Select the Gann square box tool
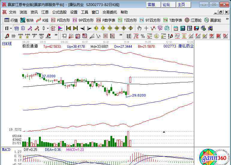Screen dimensions: 231x165 tap(64, 36)
